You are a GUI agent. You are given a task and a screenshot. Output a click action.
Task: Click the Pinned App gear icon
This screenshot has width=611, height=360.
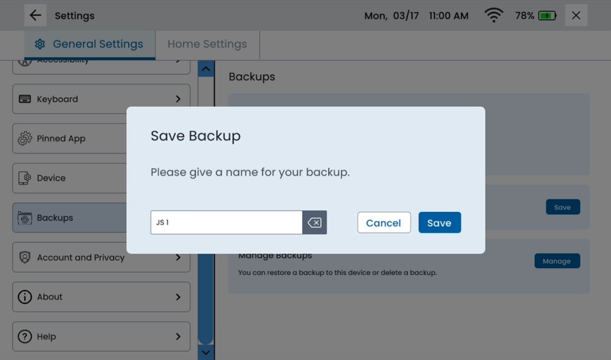[25, 138]
